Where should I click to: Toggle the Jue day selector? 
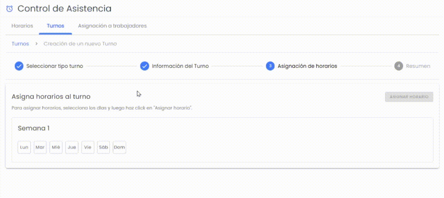tap(72, 147)
